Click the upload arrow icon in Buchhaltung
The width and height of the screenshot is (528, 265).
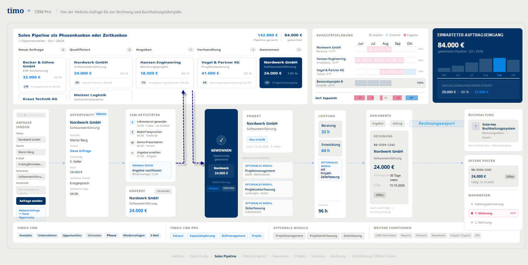475,127
